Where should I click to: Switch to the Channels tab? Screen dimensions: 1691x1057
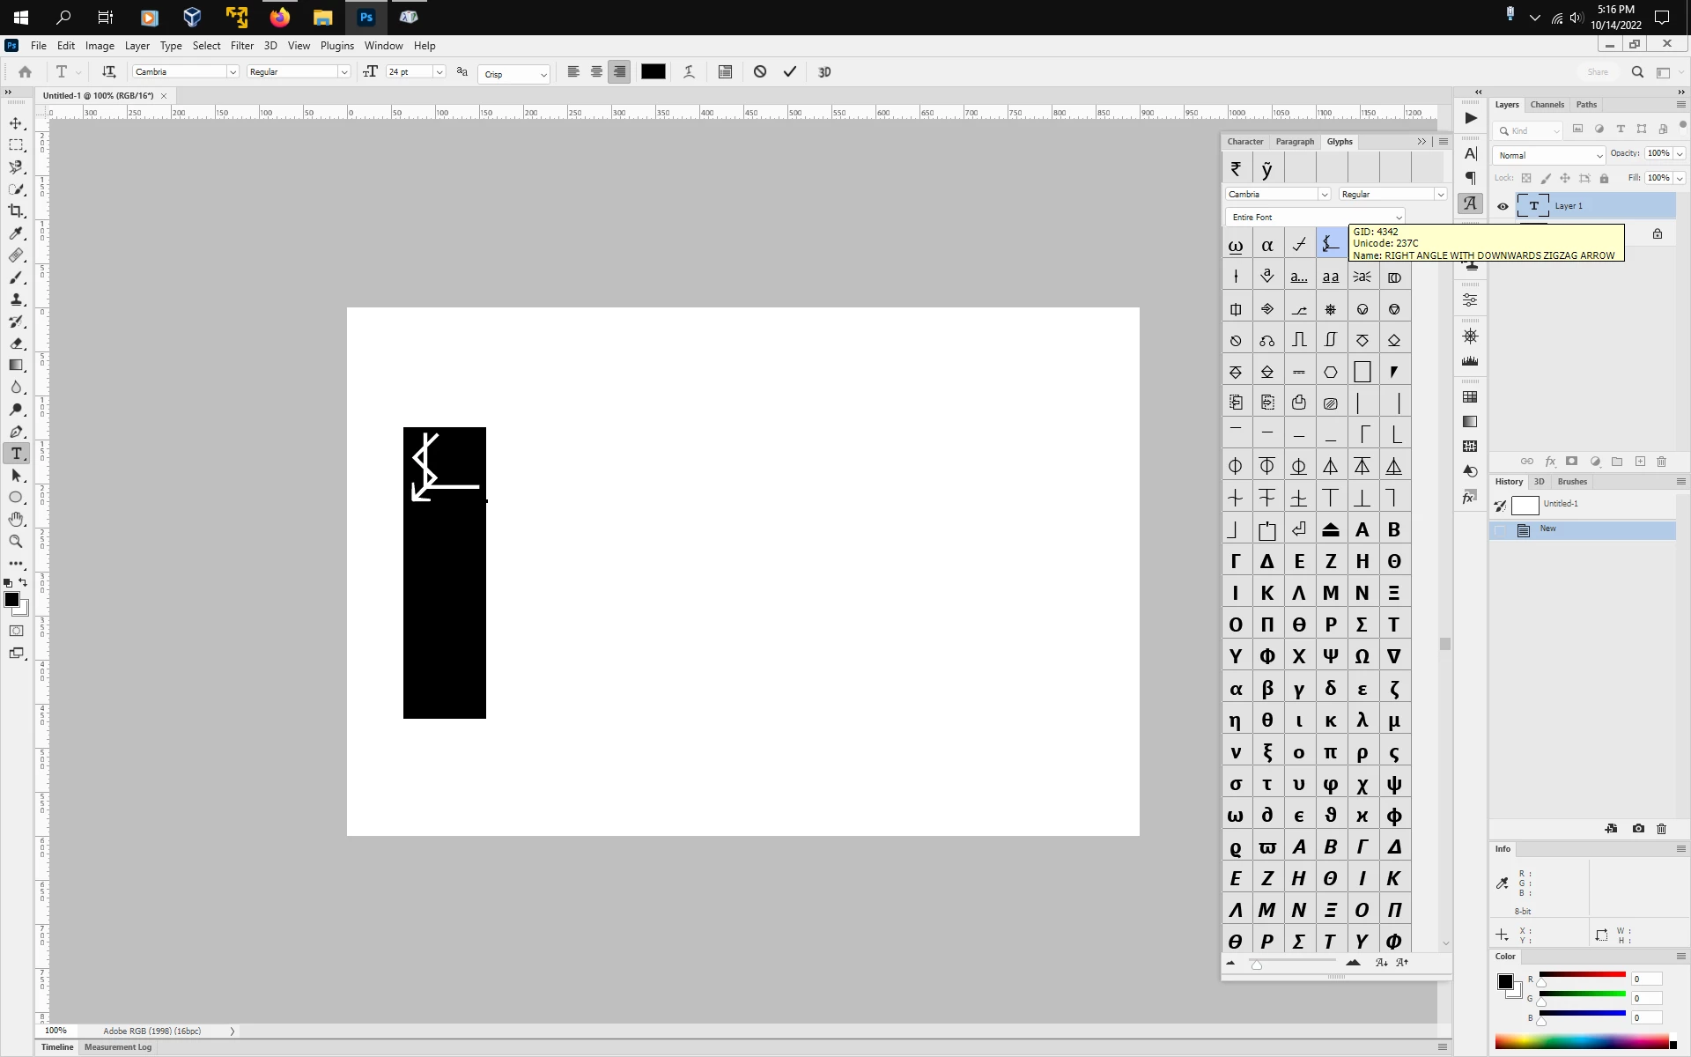1547,105
